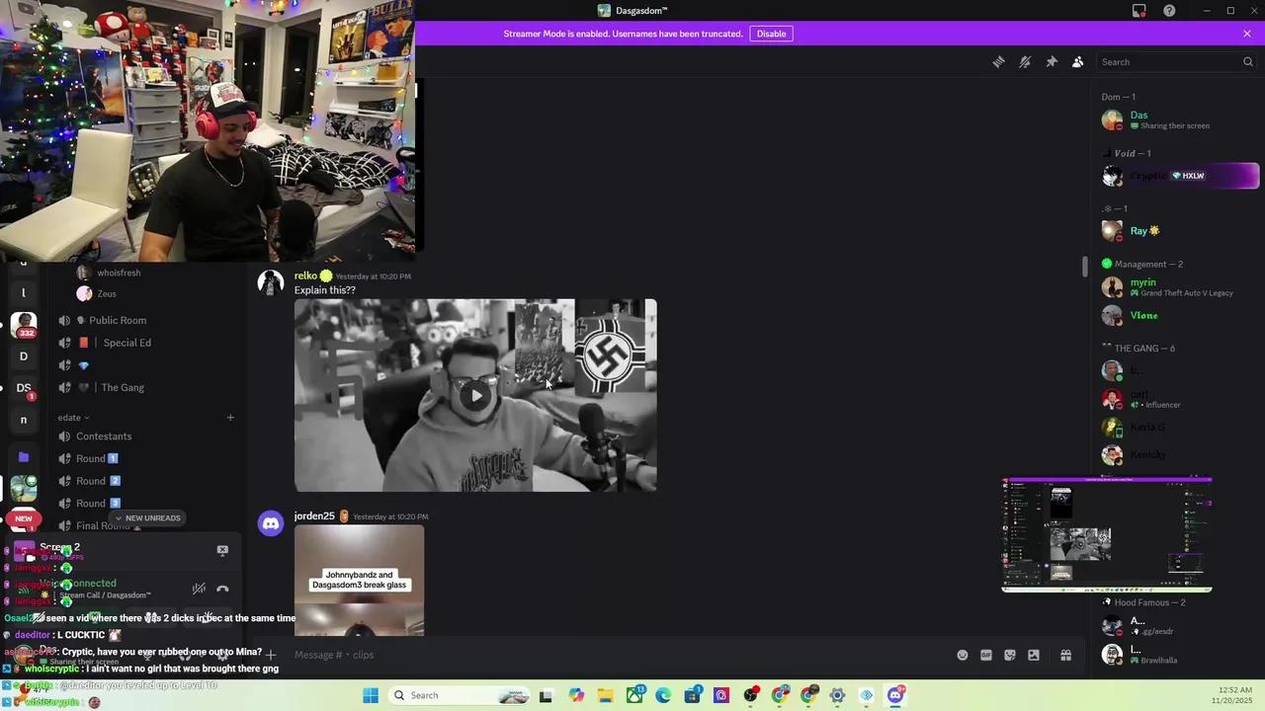Click the image upload icon in message bar

[1034, 655]
